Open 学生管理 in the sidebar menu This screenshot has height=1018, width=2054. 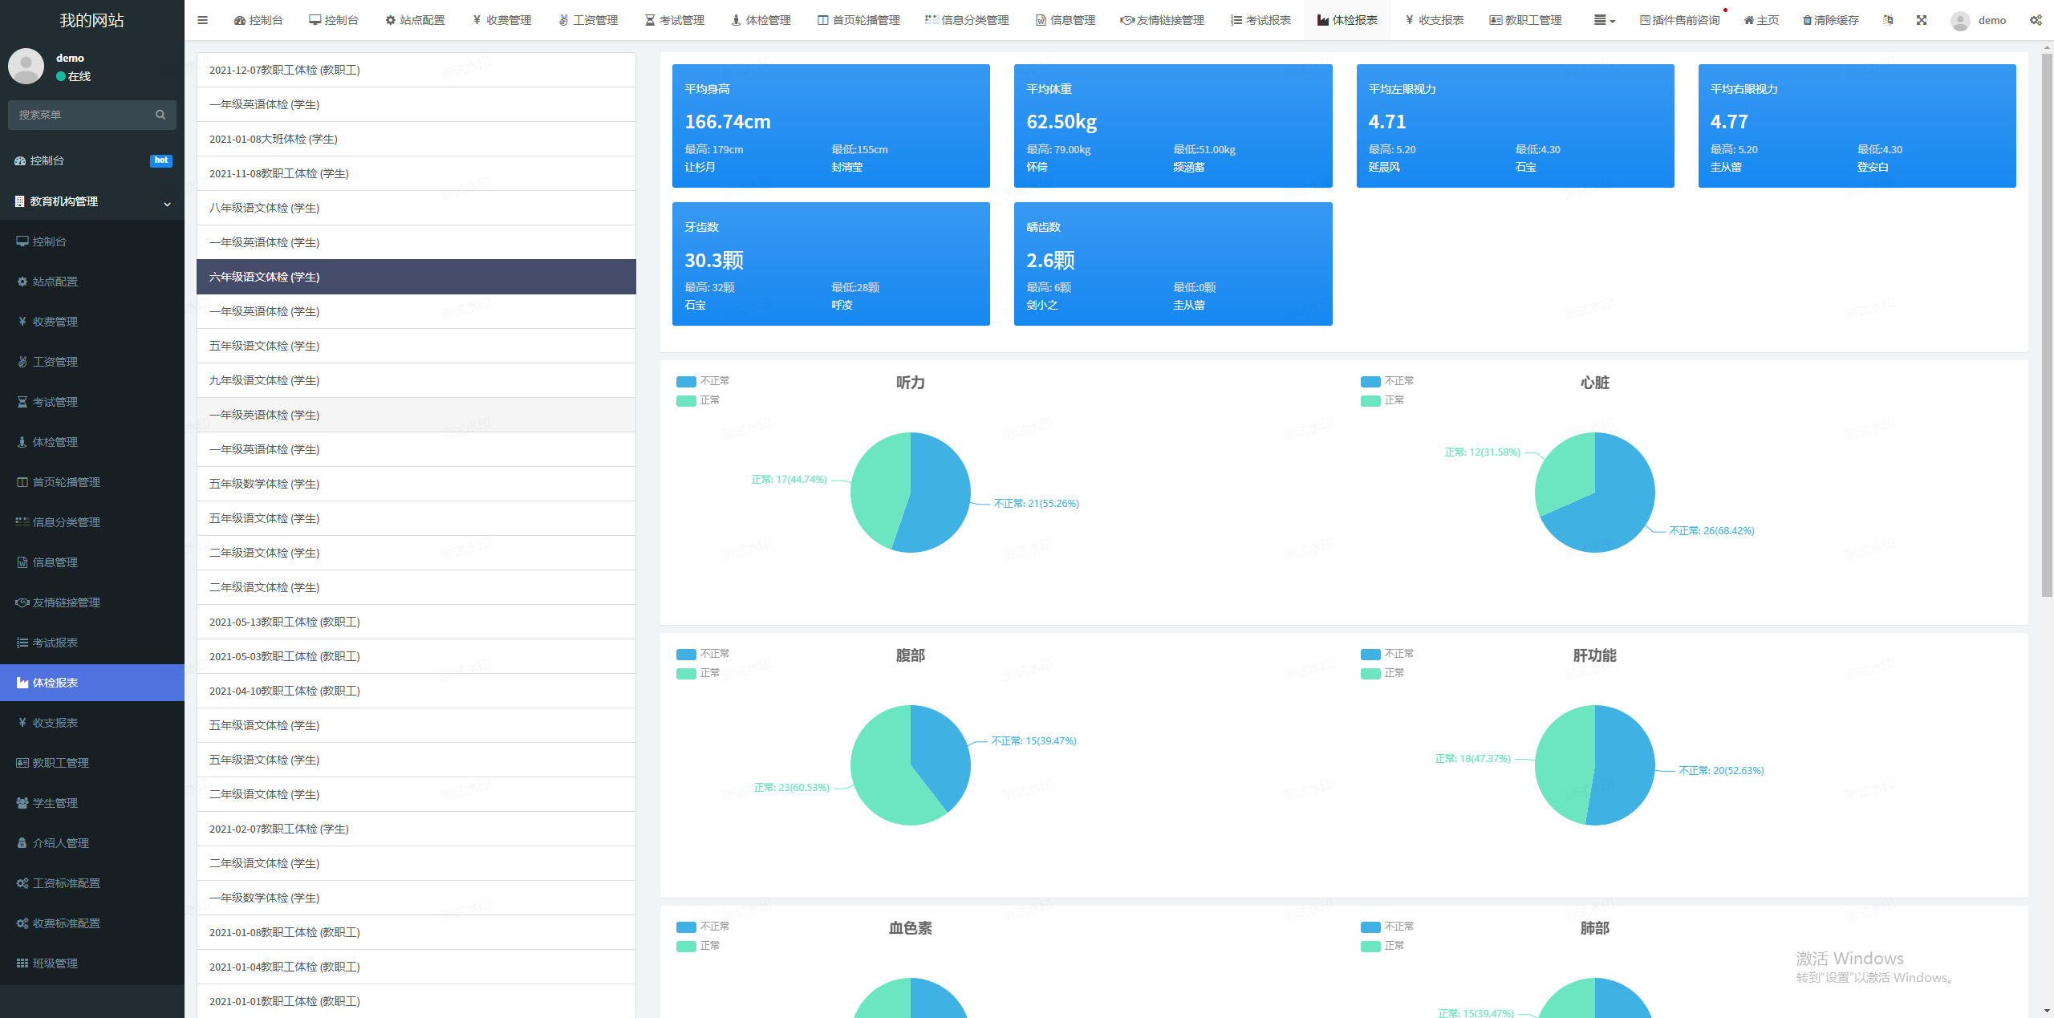55,803
